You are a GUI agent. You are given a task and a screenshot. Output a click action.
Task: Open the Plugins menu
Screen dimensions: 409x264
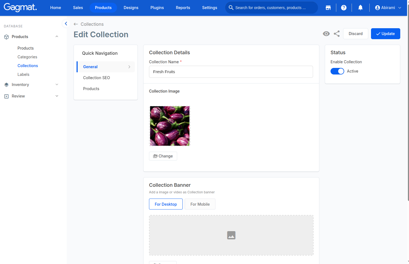157,8
